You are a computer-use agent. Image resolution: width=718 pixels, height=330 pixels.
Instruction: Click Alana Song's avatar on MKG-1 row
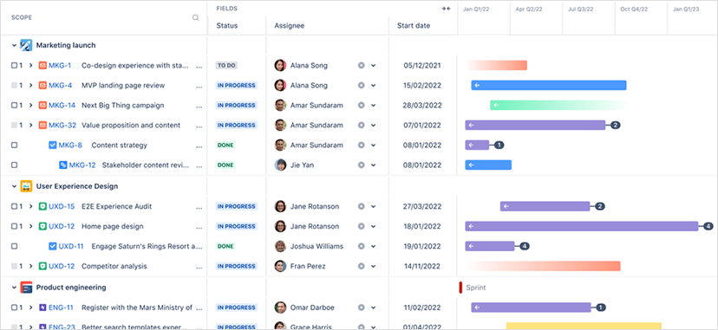[x=280, y=65]
